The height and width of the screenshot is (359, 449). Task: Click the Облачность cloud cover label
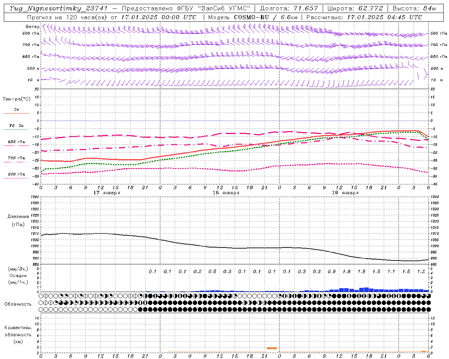18,304
